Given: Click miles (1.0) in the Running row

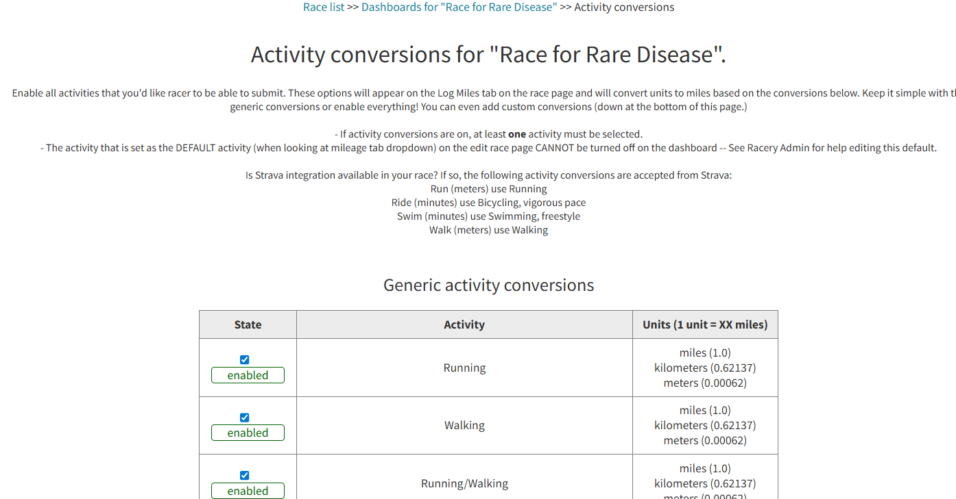Looking at the screenshot, I should [x=704, y=352].
